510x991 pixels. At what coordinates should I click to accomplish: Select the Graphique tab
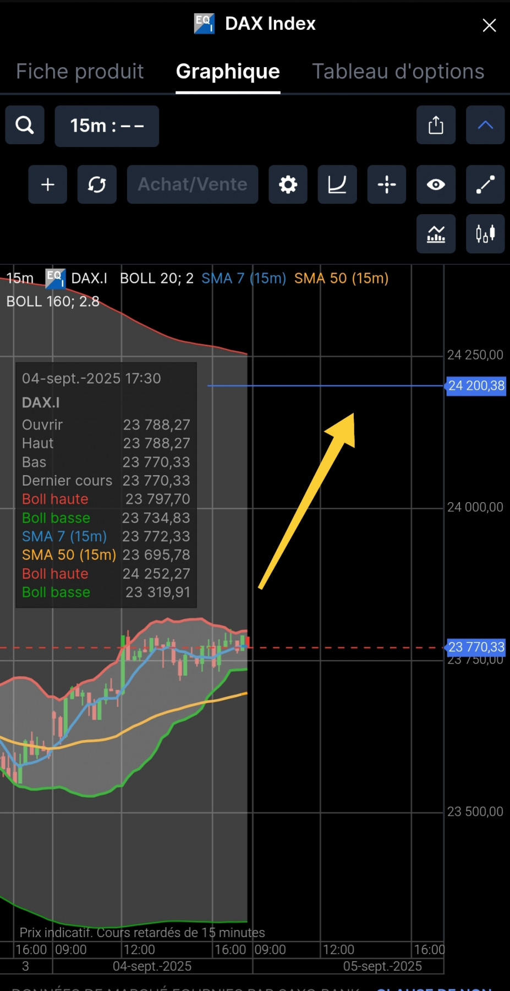pyautogui.click(x=228, y=72)
